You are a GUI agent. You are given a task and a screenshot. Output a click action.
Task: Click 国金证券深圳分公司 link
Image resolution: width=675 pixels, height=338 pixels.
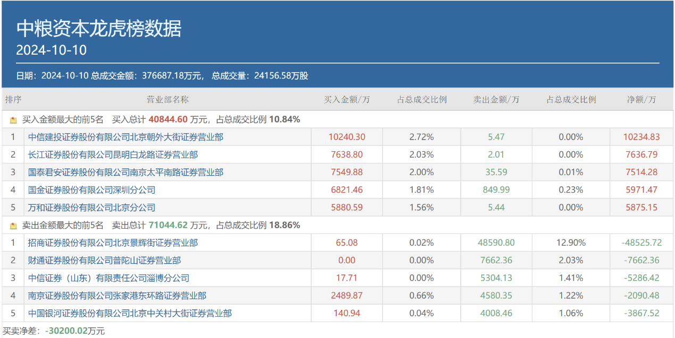(x=91, y=190)
